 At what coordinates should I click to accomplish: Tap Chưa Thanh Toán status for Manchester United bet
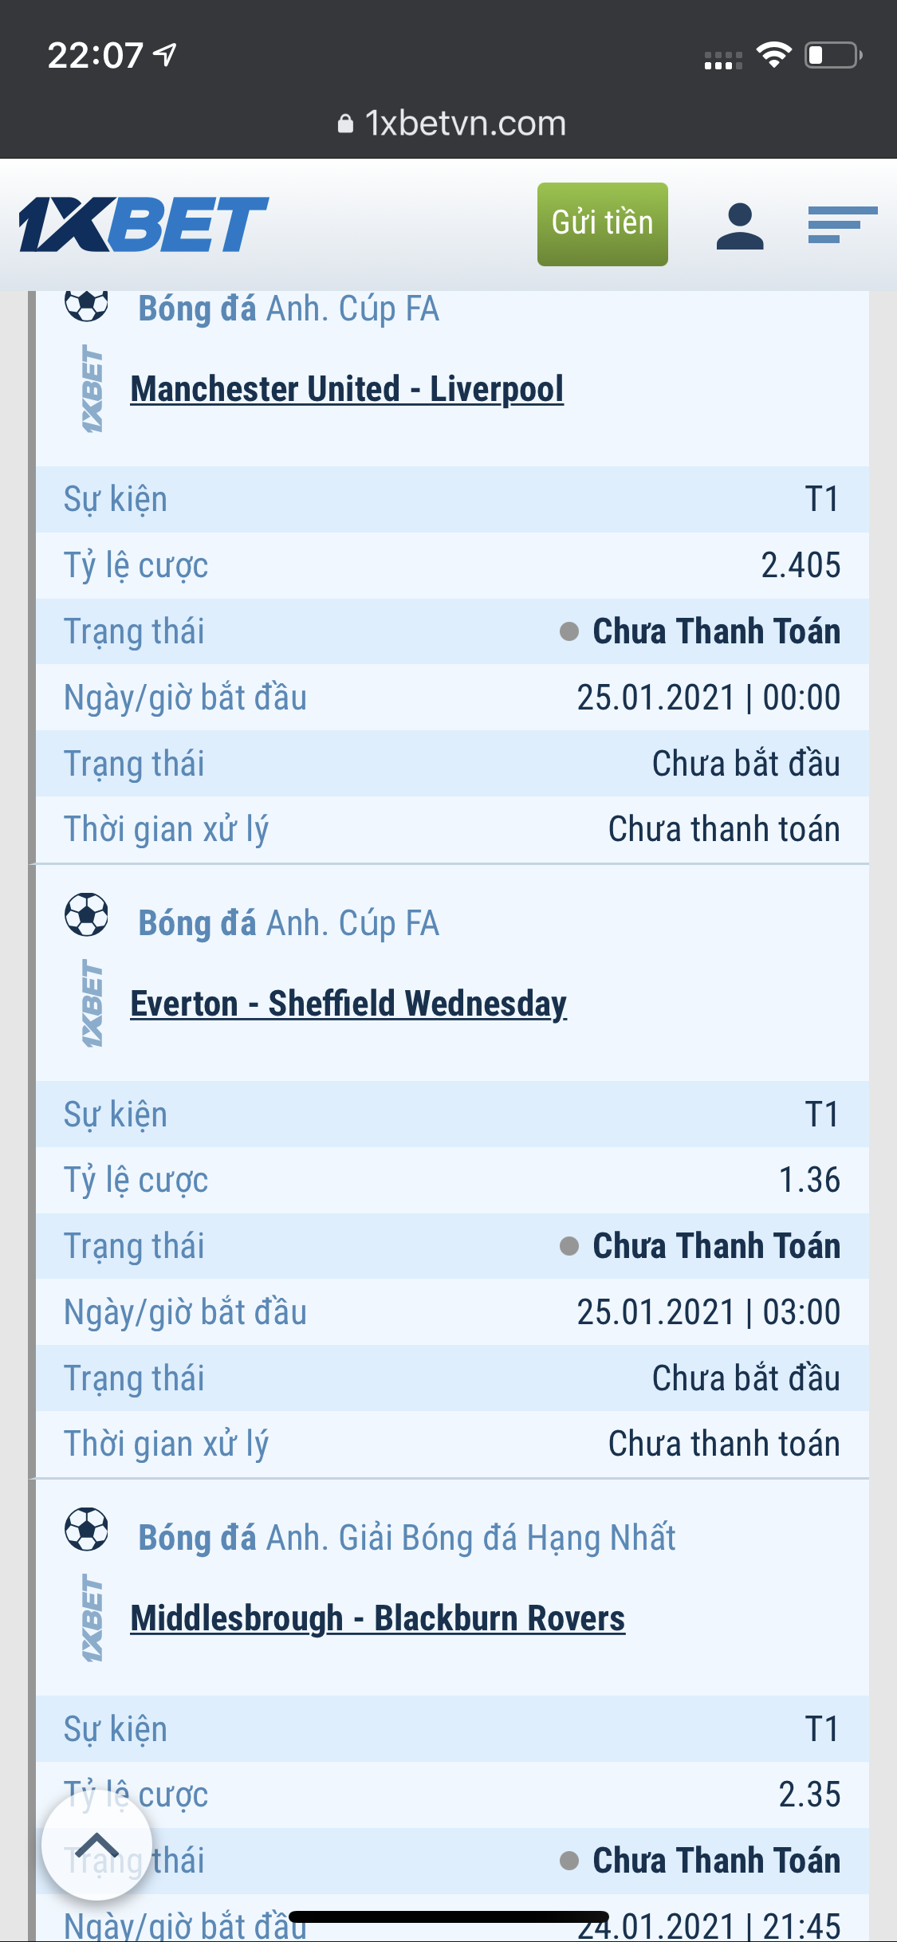[715, 631]
